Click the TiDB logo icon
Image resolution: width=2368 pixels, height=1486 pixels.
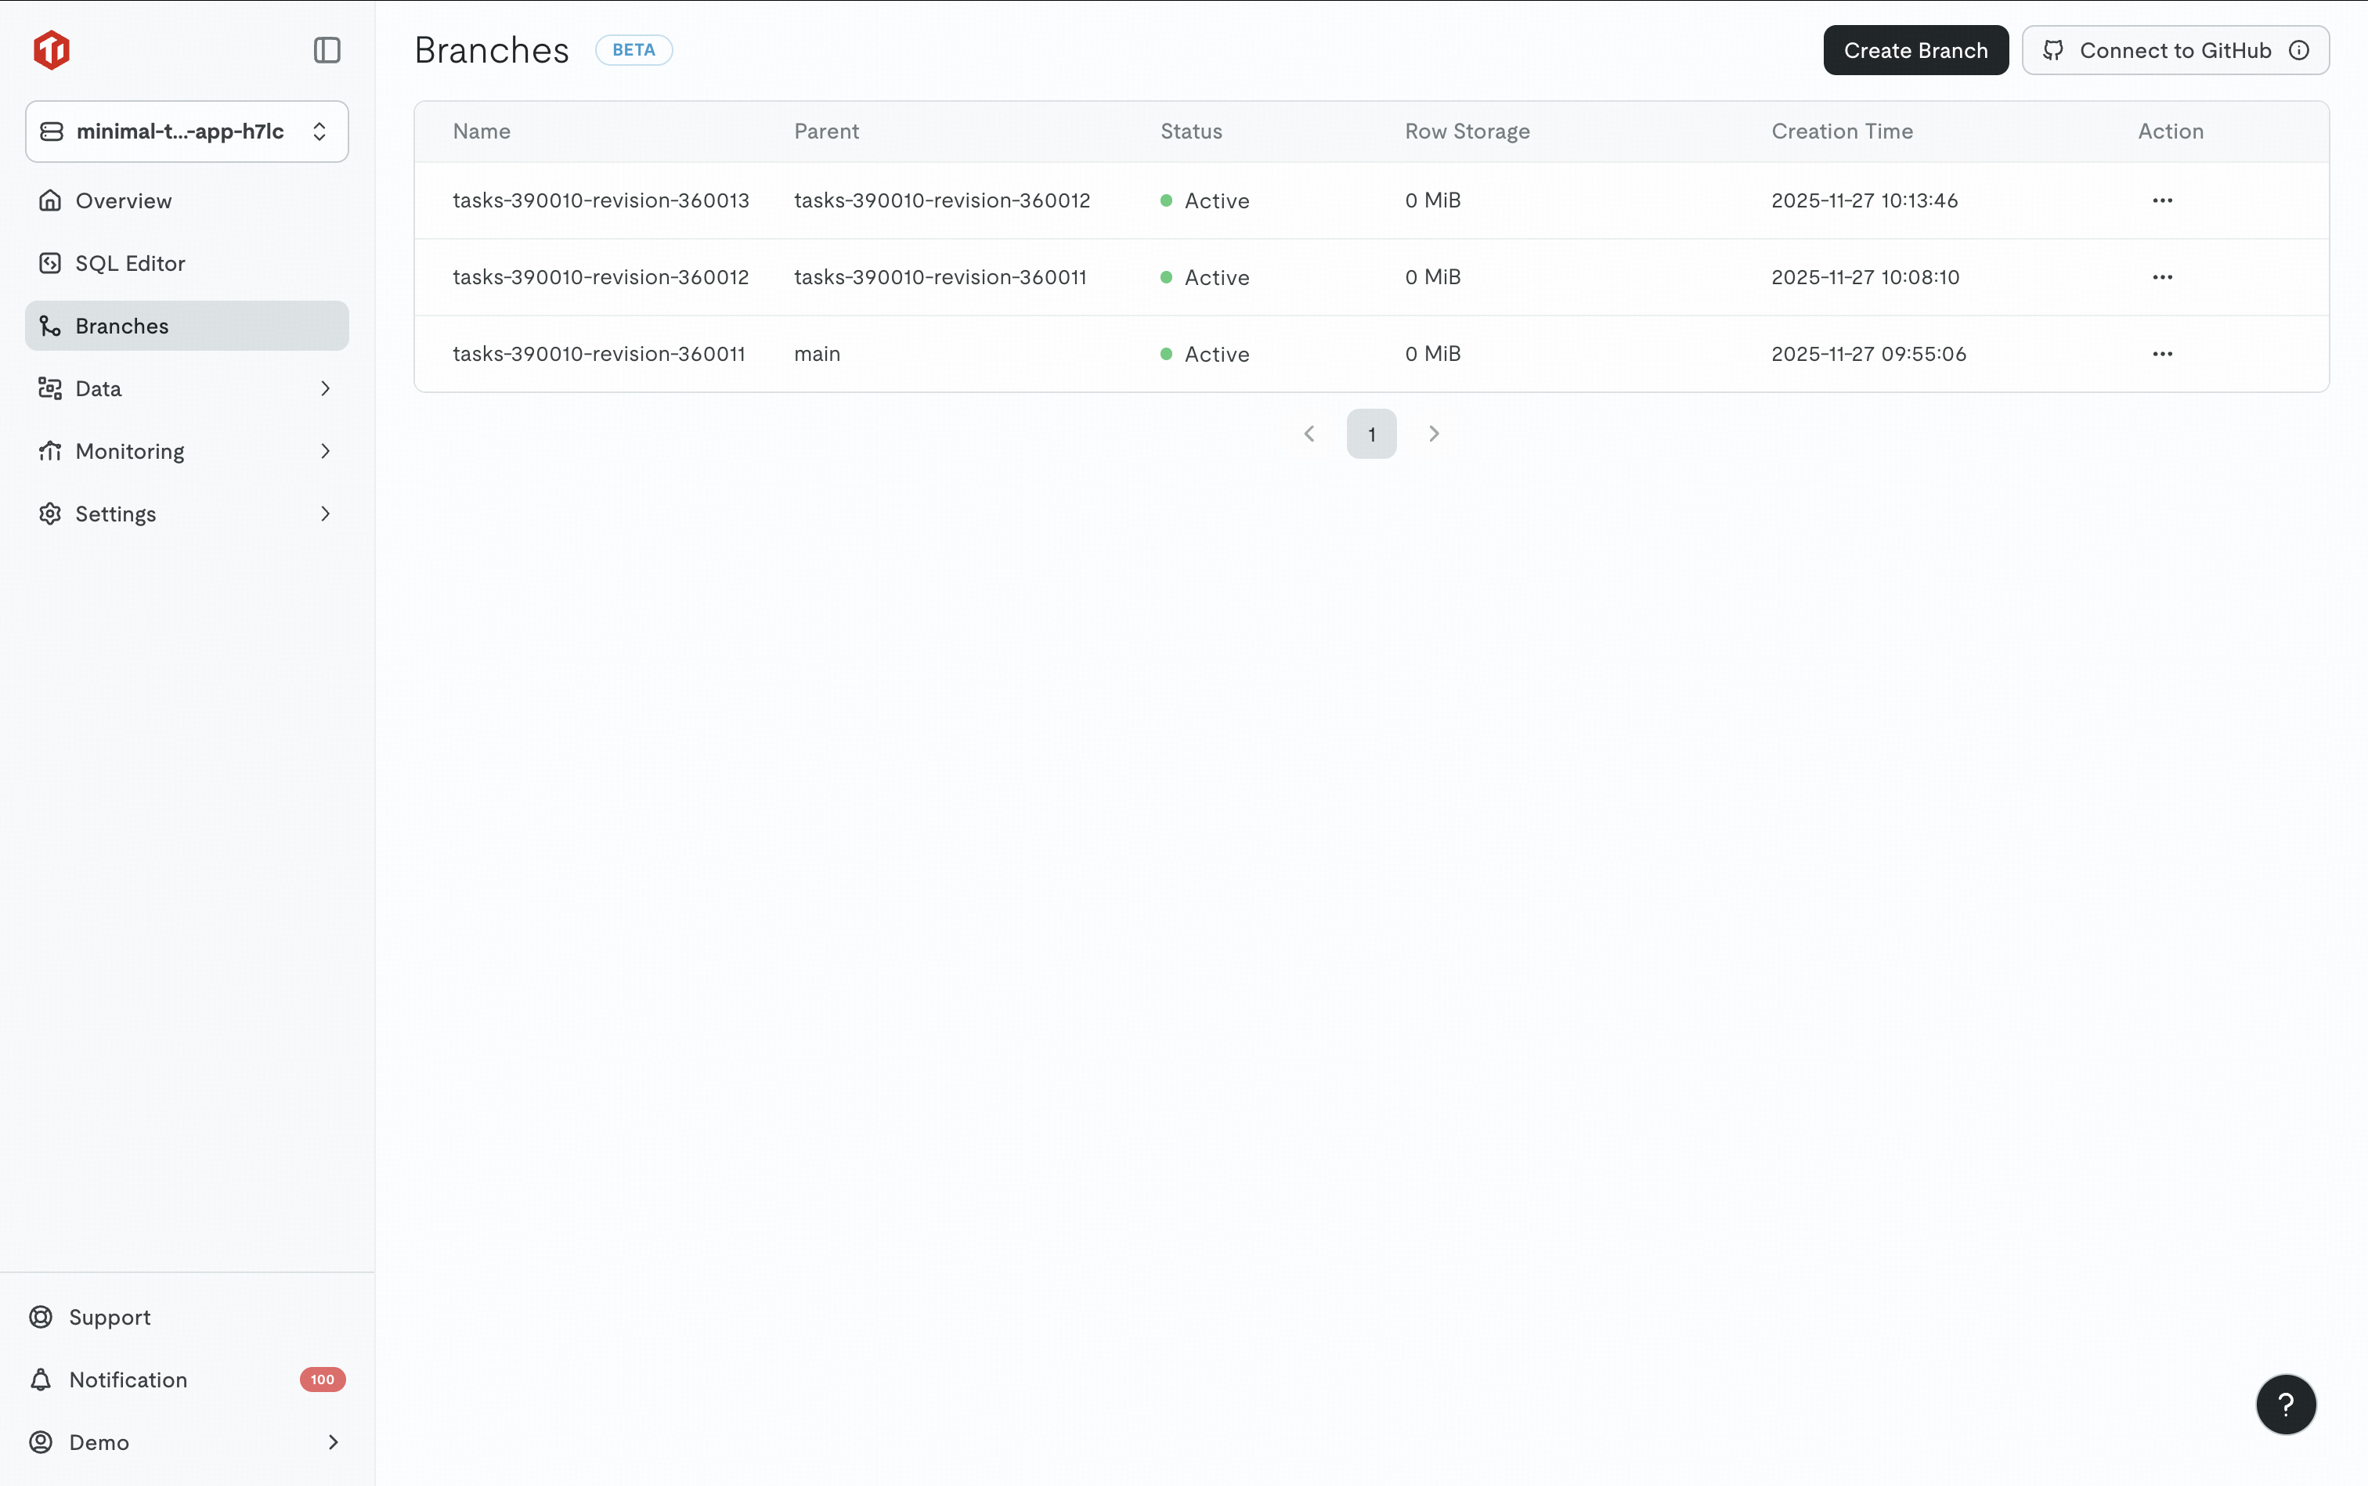coord(51,50)
